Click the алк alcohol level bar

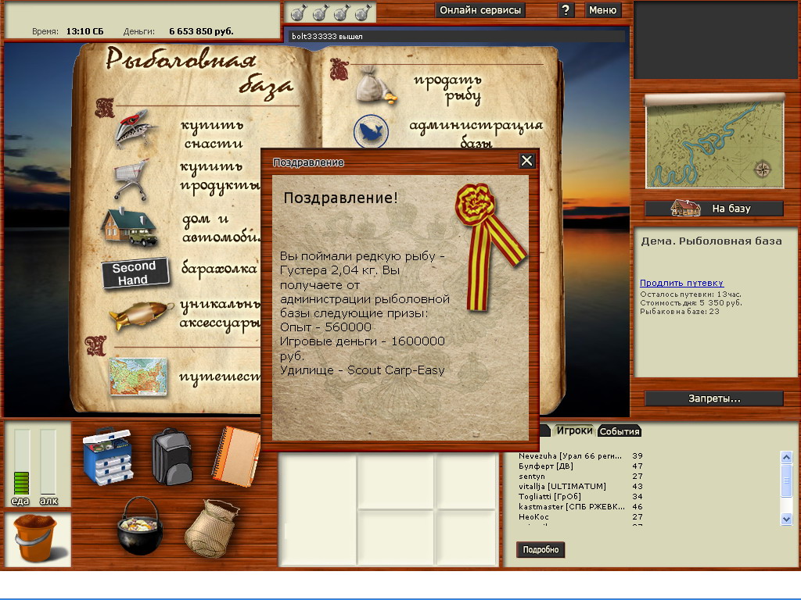point(48,462)
